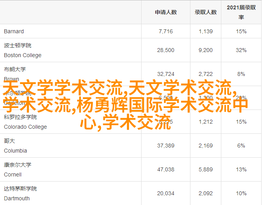Select Brown's applicant count 32,724

166,74
